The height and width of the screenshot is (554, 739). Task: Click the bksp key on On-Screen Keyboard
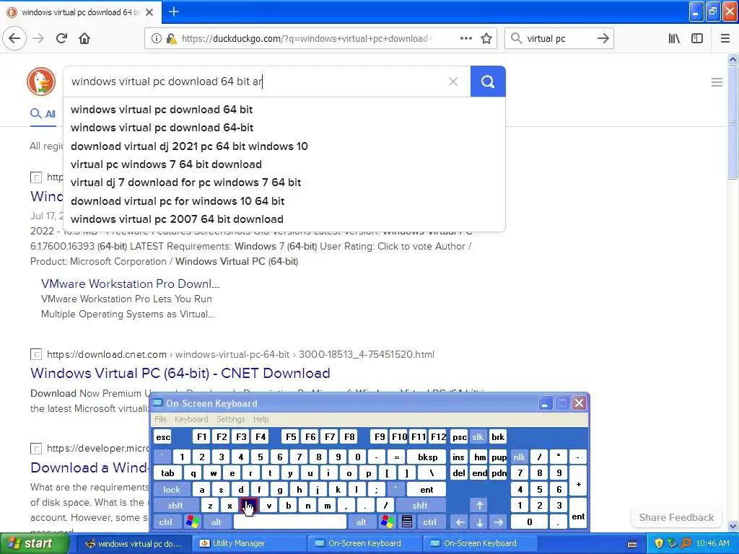click(427, 457)
